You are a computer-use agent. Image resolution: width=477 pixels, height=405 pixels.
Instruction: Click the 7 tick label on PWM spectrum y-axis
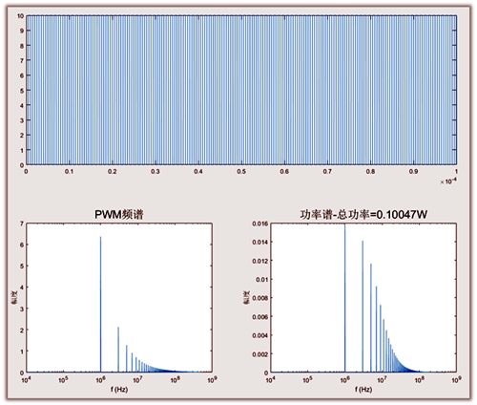click(22, 224)
